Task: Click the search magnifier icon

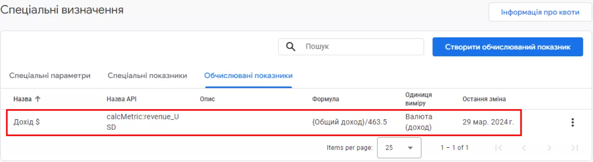Action: pyautogui.click(x=290, y=47)
